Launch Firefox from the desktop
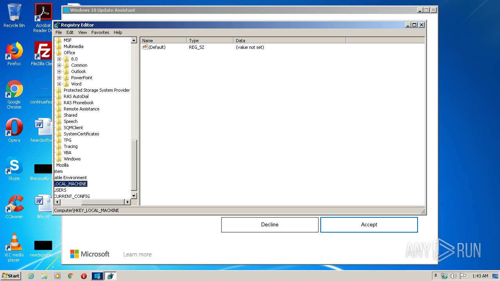 [x=14, y=54]
